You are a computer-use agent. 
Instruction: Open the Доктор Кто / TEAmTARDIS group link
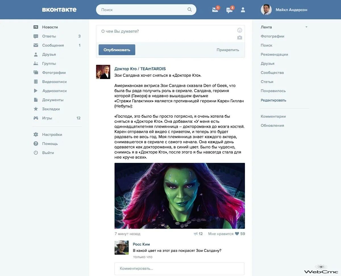click(x=140, y=69)
